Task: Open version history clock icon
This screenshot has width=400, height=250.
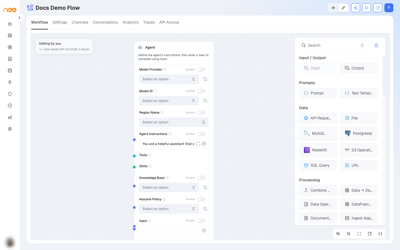Action: click(x=378, y=8)
